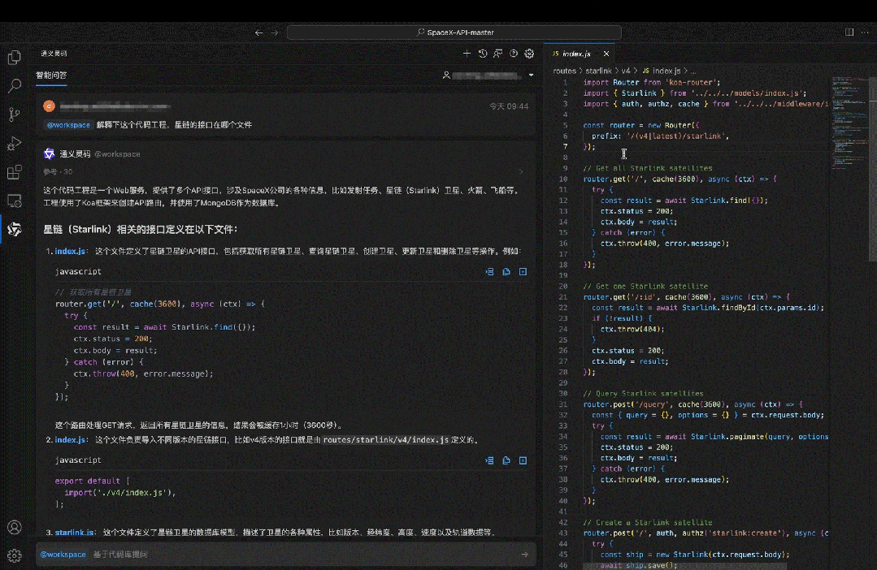Go back with the navigation left arrow
The width and height of the screenshot is (877, 570).
click(x=258, y=33)
